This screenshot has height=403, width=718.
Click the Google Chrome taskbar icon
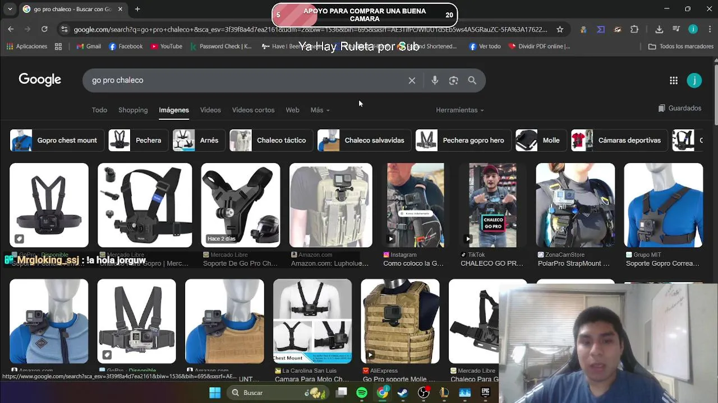[x=382, y=393]
